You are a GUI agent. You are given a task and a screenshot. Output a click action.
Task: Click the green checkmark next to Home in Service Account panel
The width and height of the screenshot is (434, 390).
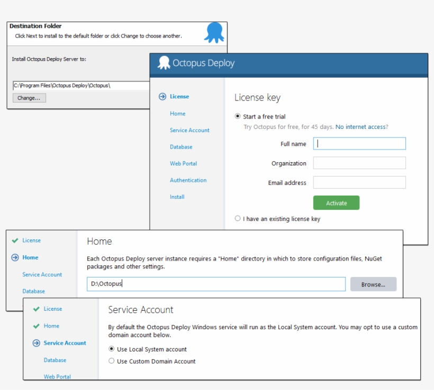pyautogui.click(x=36, y=326)
